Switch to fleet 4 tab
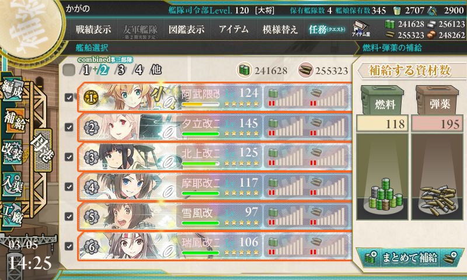 coord(139,70)
